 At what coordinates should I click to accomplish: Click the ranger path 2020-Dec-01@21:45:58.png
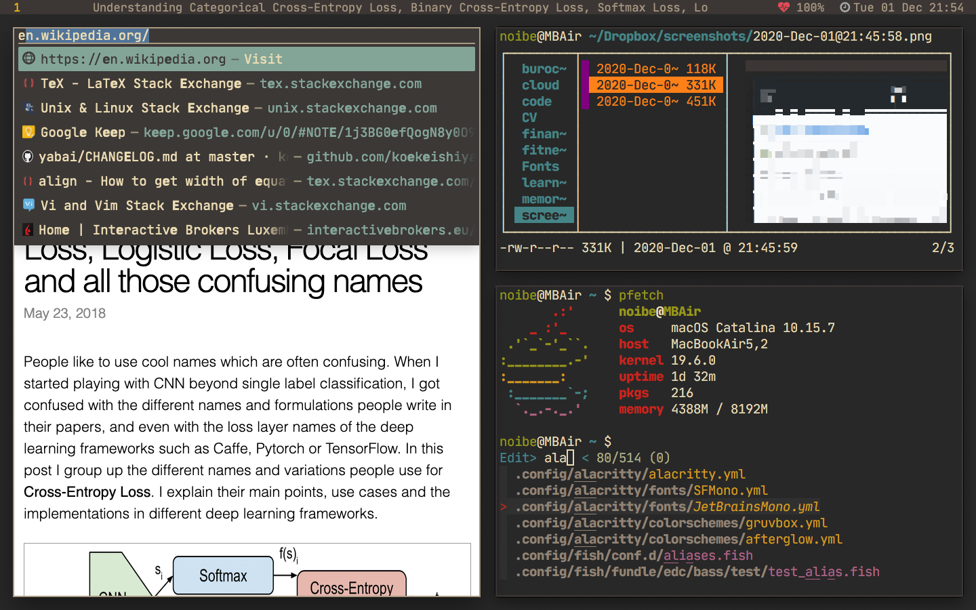842,36
